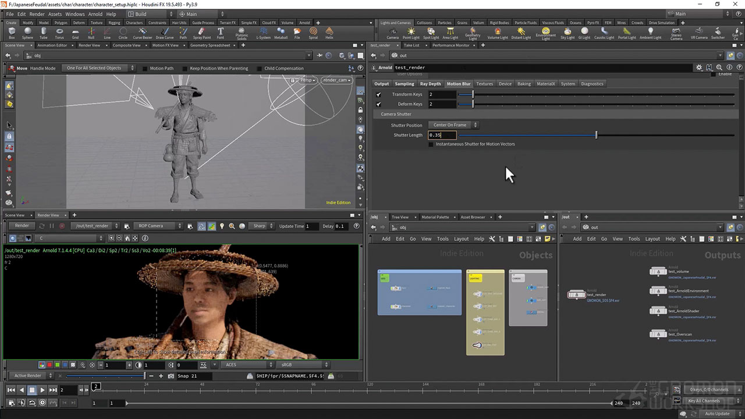This screenshot has height=419, width=745.
Task: Switch to the Sampling tab
Action: (405, 84)
